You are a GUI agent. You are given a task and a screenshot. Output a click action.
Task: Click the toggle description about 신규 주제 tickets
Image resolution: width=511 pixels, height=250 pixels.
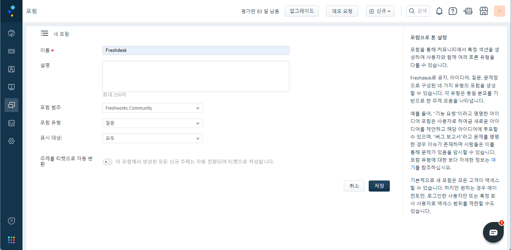pyautogui.click(x=195, y=161)
